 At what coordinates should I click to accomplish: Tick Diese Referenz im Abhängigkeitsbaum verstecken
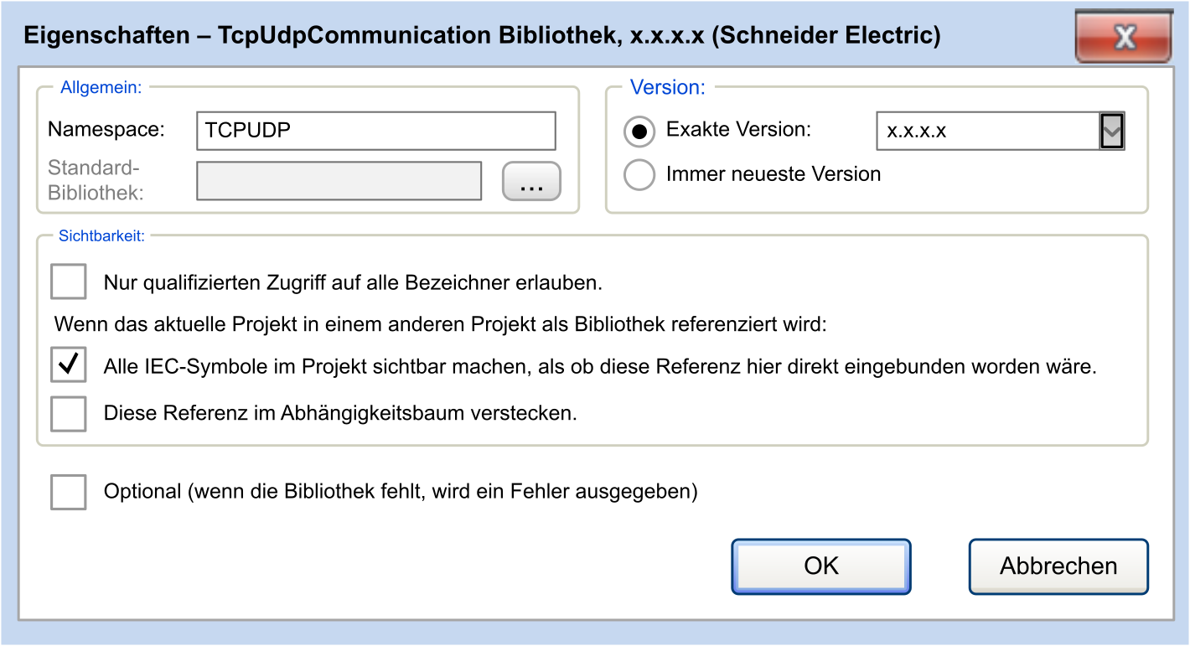tap(69, 413)
